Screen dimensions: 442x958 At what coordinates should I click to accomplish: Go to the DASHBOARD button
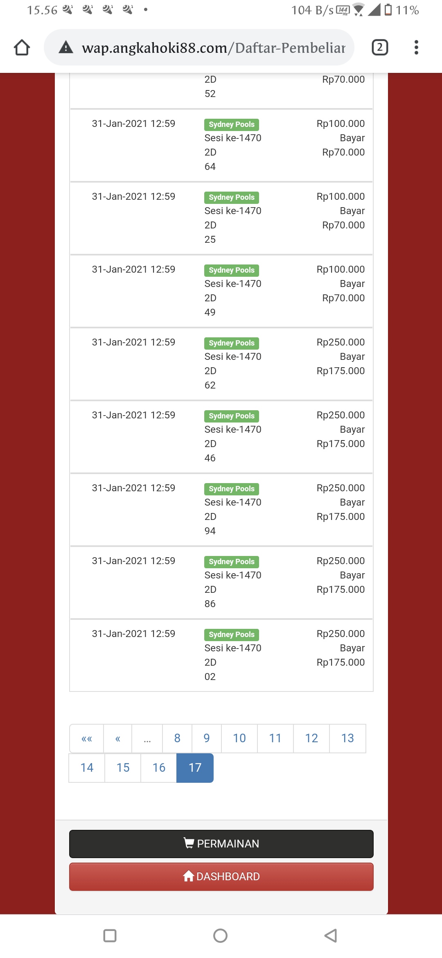click(221, 877)
